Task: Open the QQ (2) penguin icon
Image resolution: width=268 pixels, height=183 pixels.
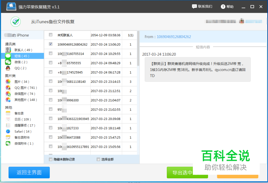Action: [x=8, y=68]
